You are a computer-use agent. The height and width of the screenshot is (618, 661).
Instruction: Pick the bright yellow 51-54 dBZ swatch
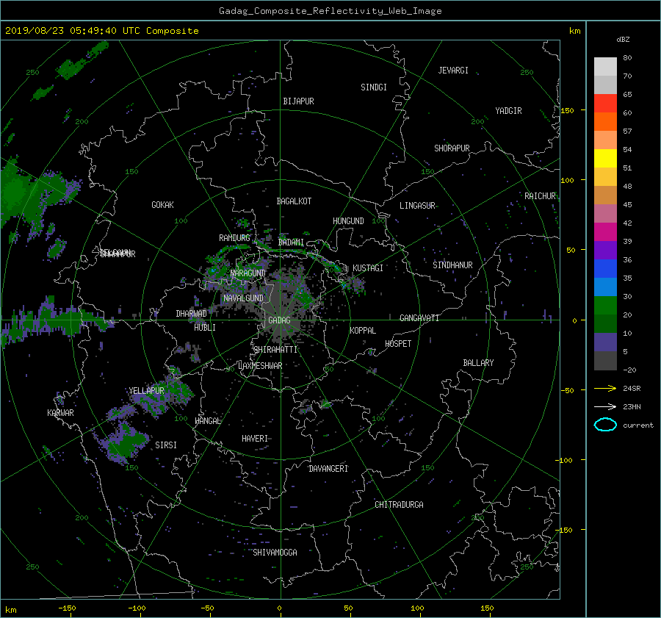pyautogui.click(x=605, y=159)
